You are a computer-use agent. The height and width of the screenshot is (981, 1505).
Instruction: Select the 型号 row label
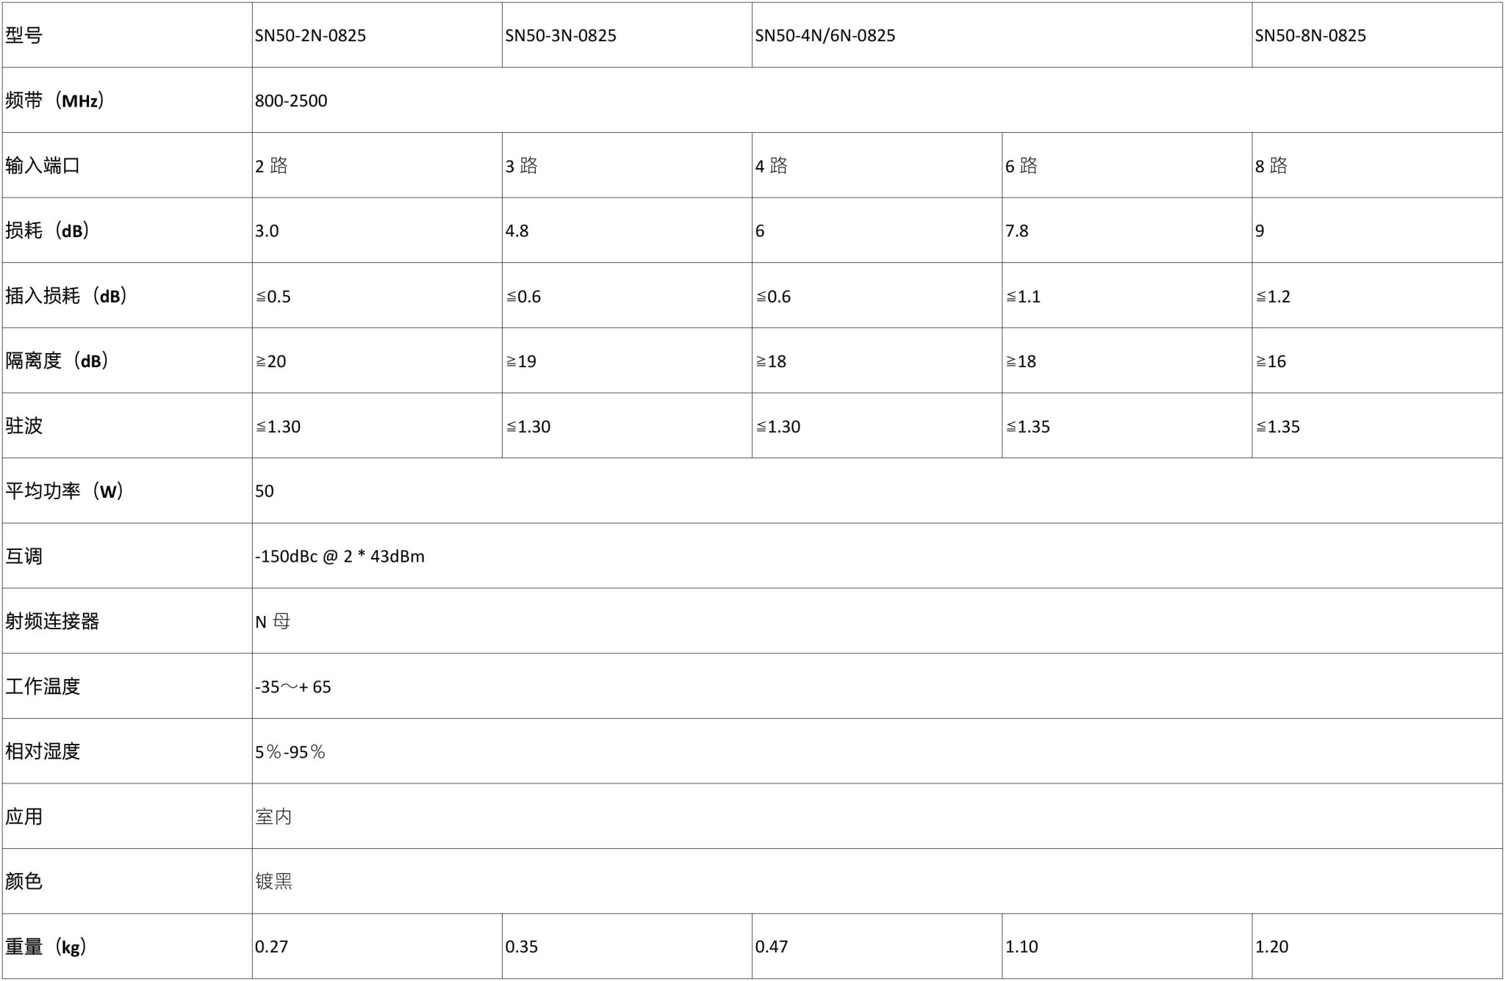click(x=127, y=35)
